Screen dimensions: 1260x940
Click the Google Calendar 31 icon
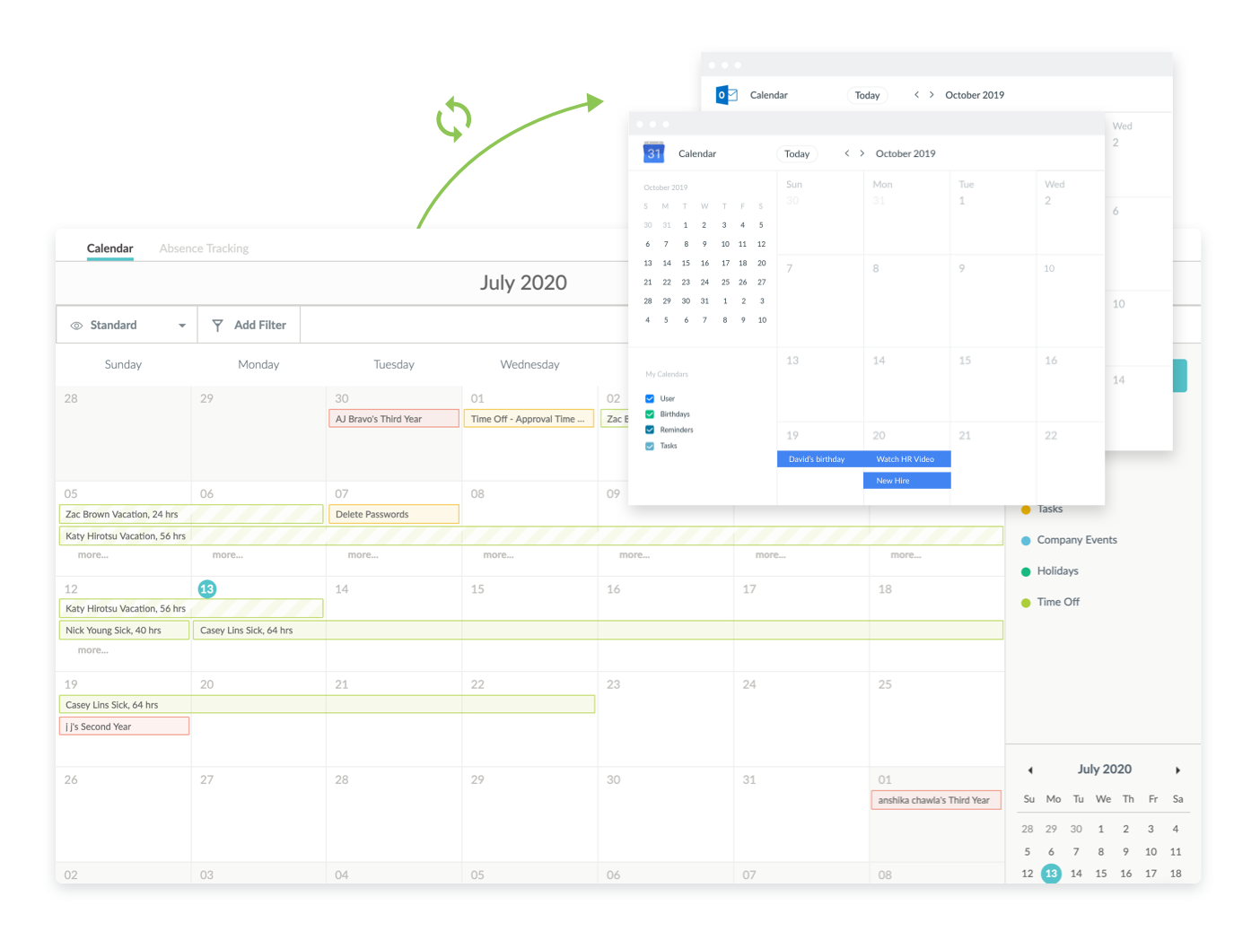tap(654, 153)
